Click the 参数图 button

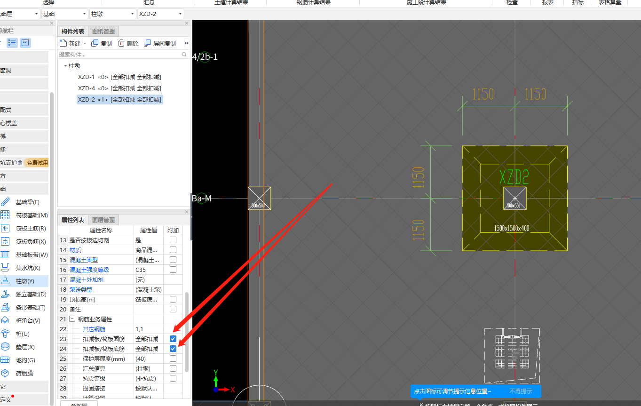pos(79,403)
